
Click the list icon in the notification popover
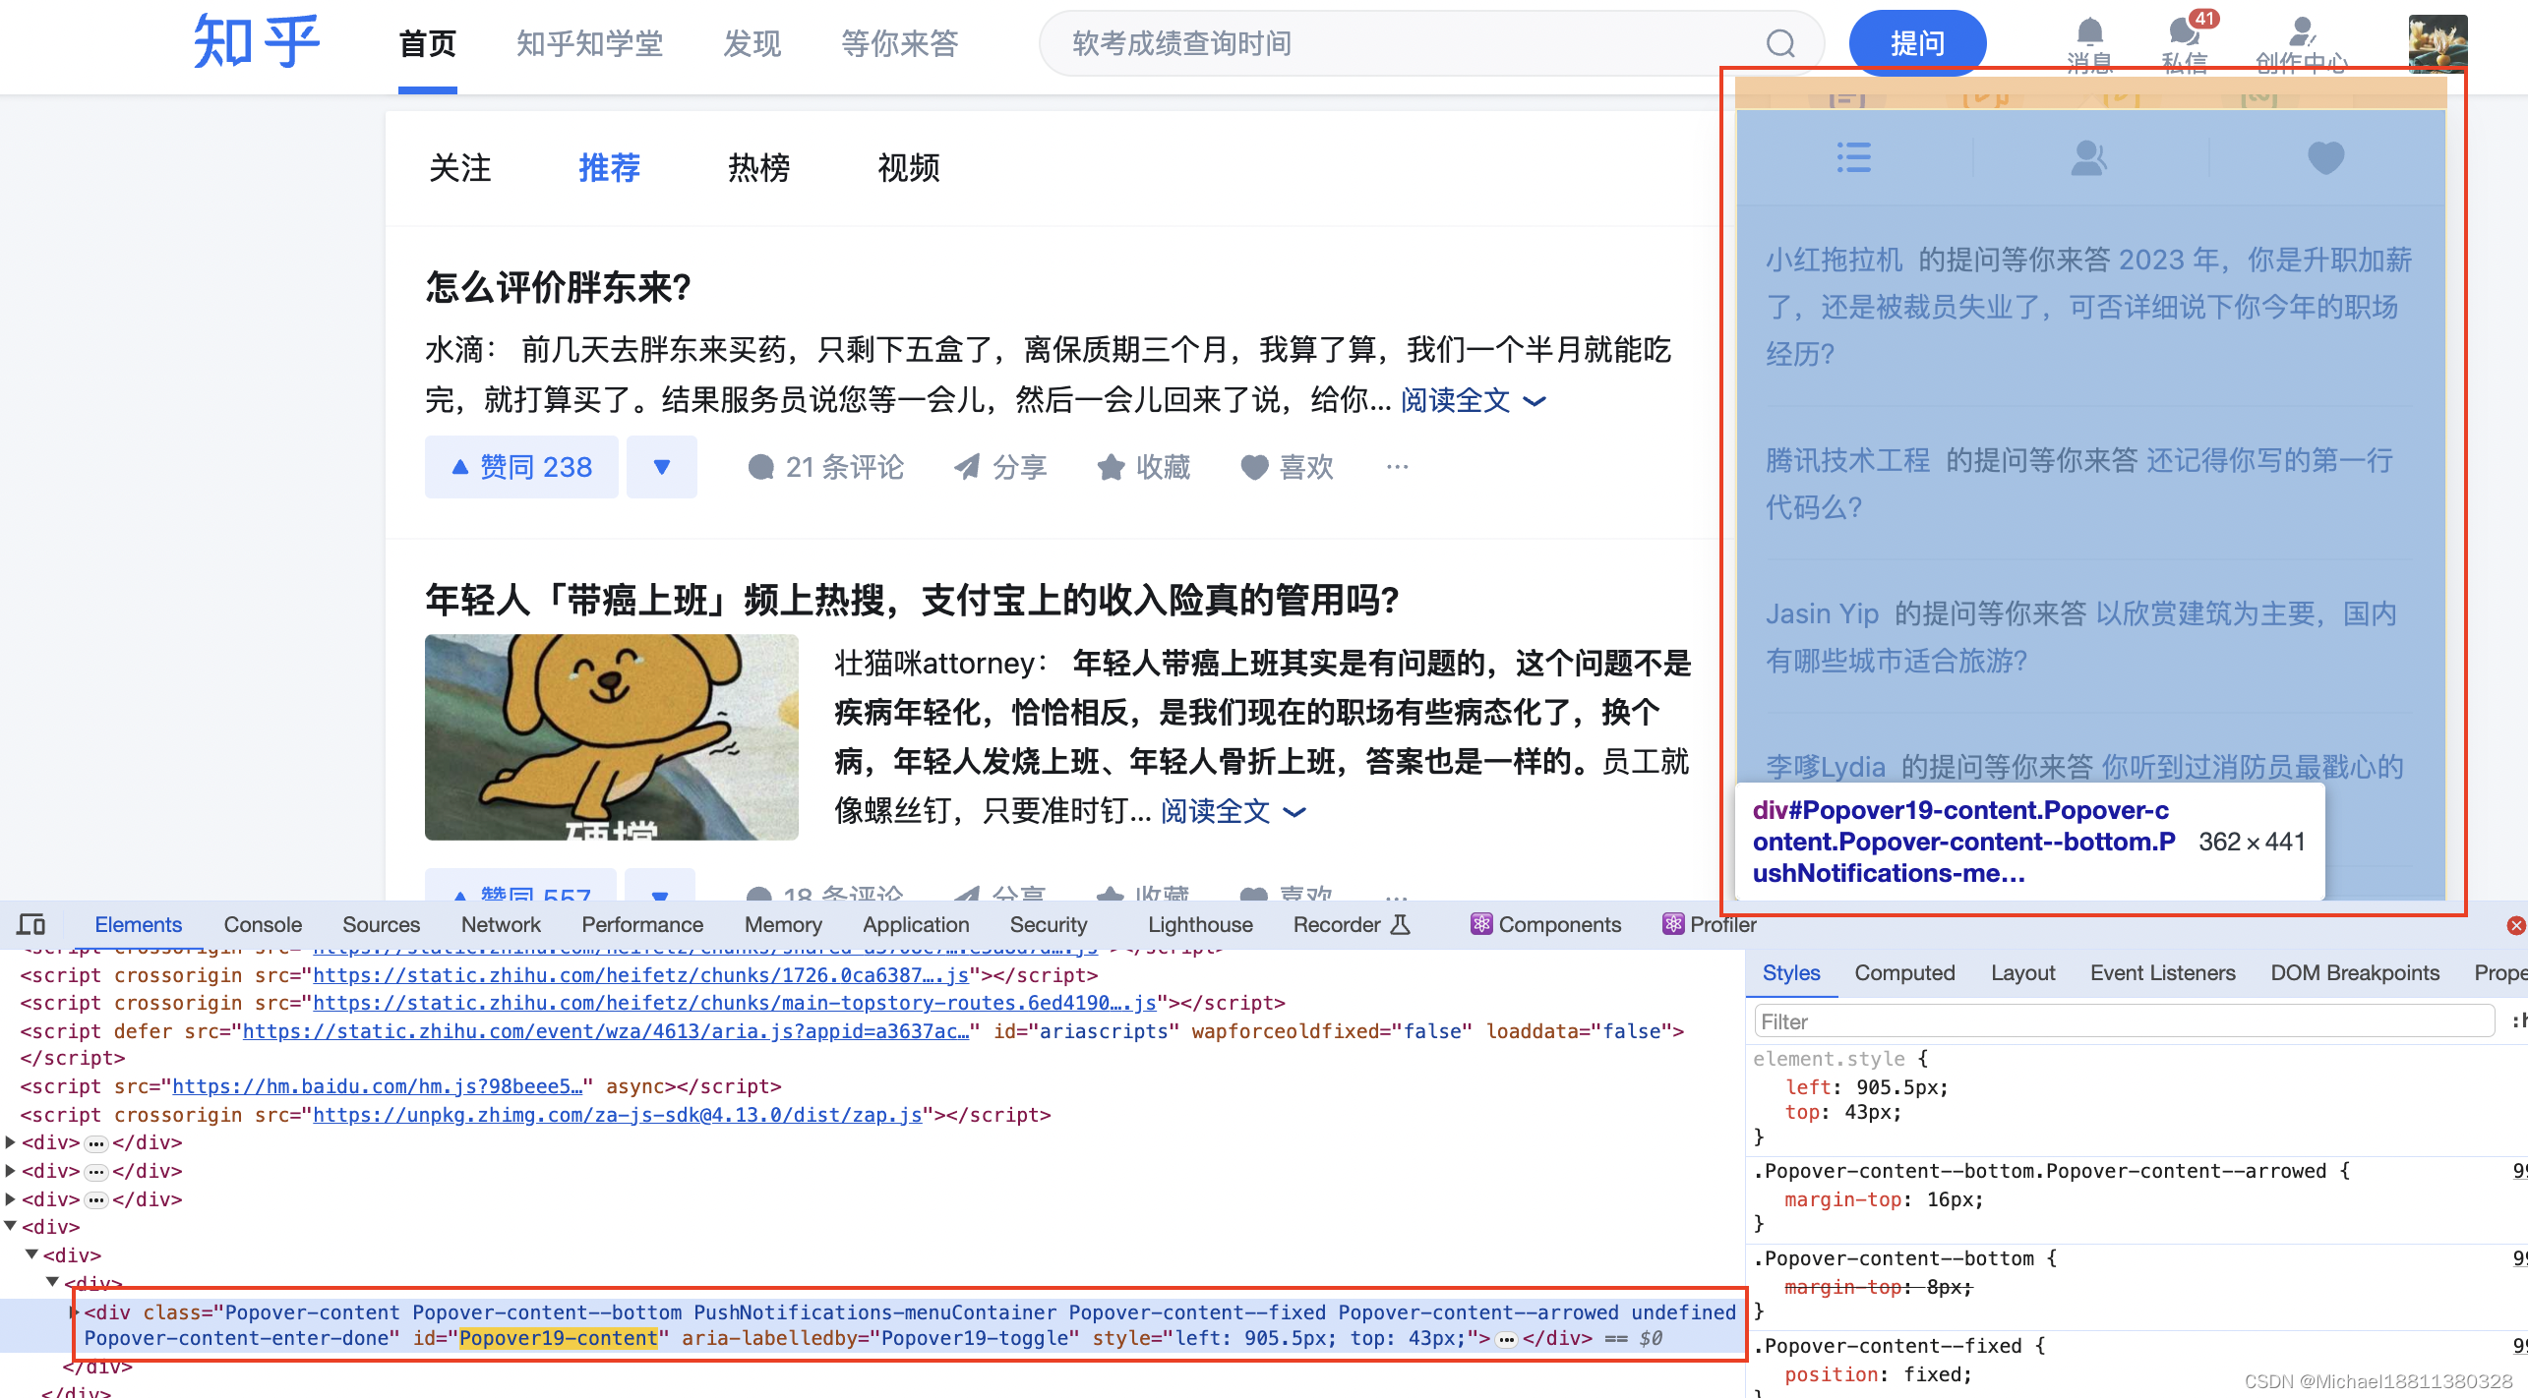[x=1853, y=157]
